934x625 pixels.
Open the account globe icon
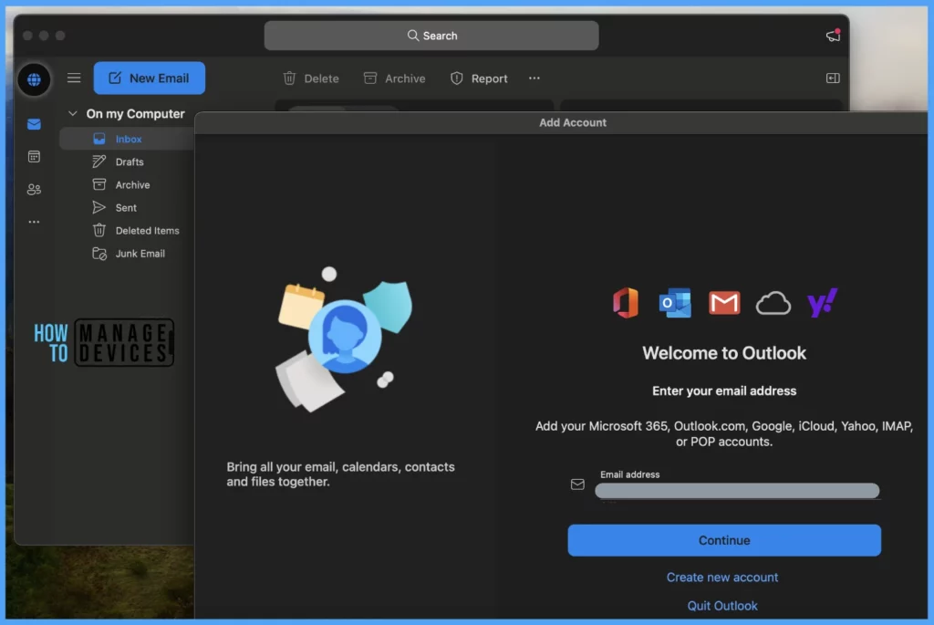click(34, 78)
